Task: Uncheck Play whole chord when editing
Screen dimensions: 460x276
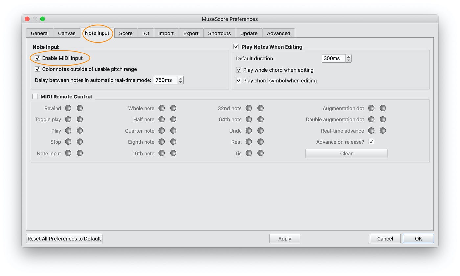Action: coord(239,70)
